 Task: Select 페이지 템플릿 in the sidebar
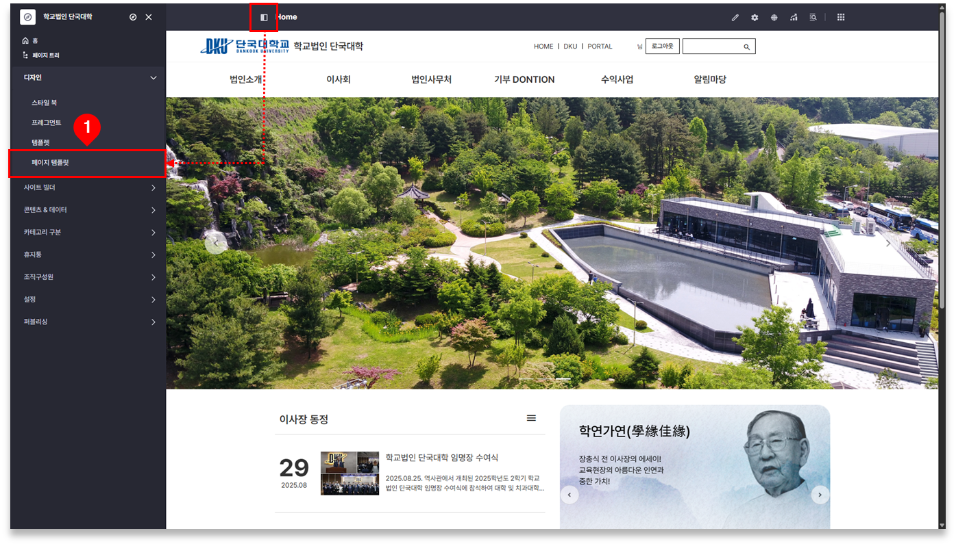point(51,164)
